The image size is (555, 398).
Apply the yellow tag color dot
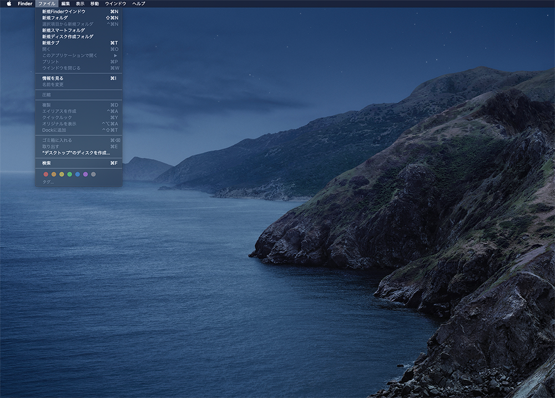62,174
